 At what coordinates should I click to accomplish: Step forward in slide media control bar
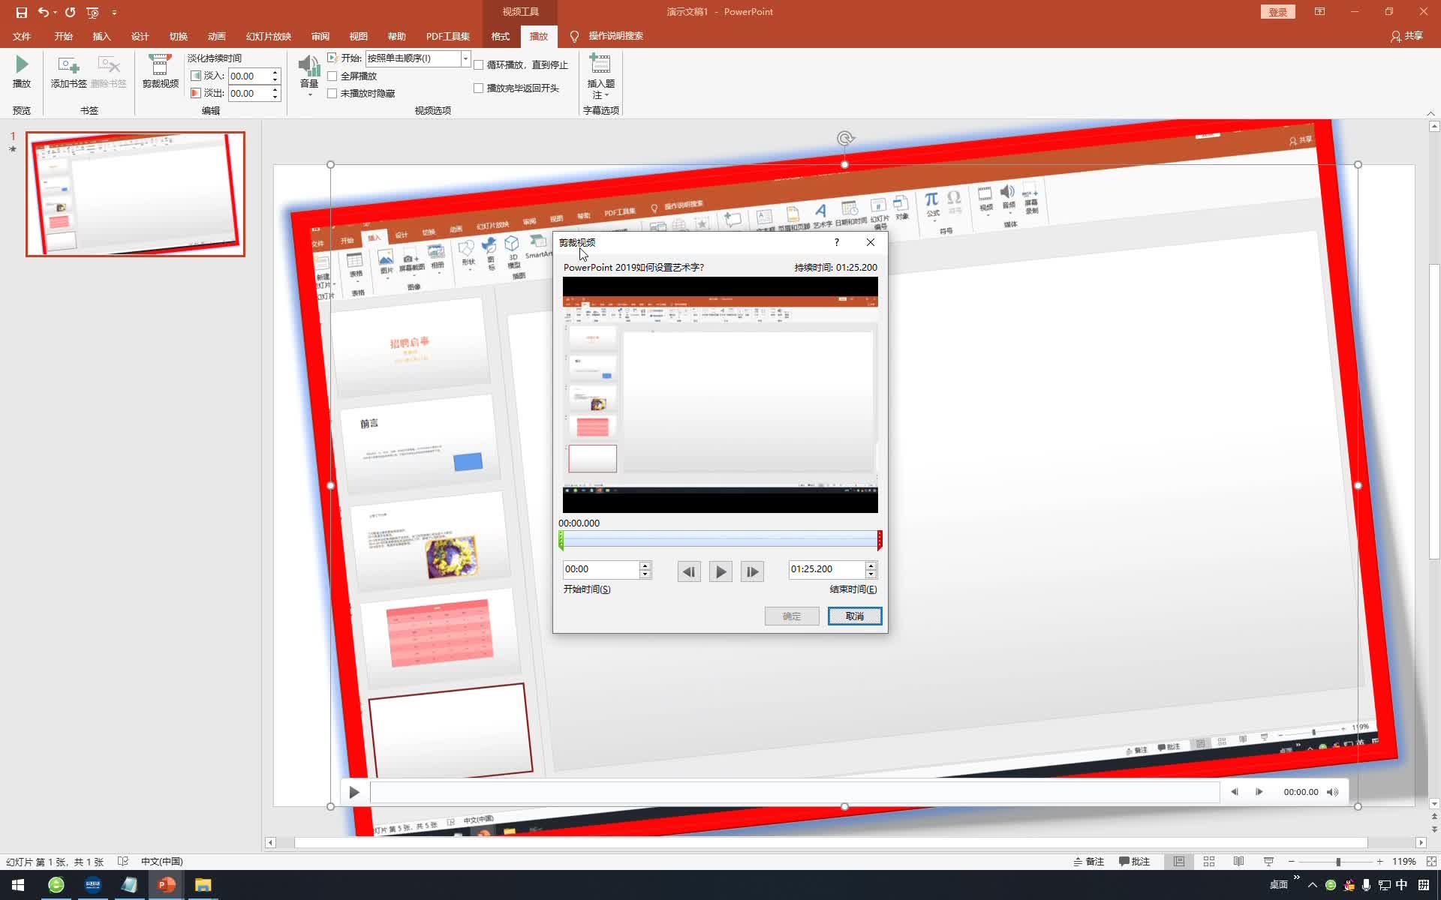tap(1259, 792)
